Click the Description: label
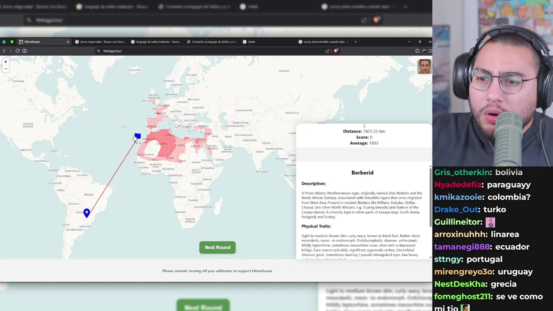Screen dimensions: 553x311 tap(314, 184)
